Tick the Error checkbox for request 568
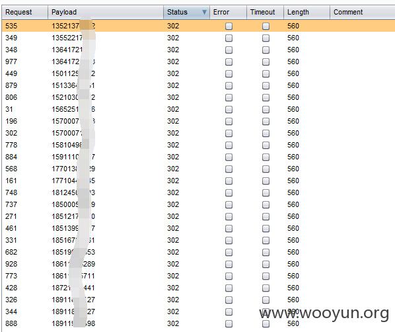395x332 pixels. (x=229, y=169)
